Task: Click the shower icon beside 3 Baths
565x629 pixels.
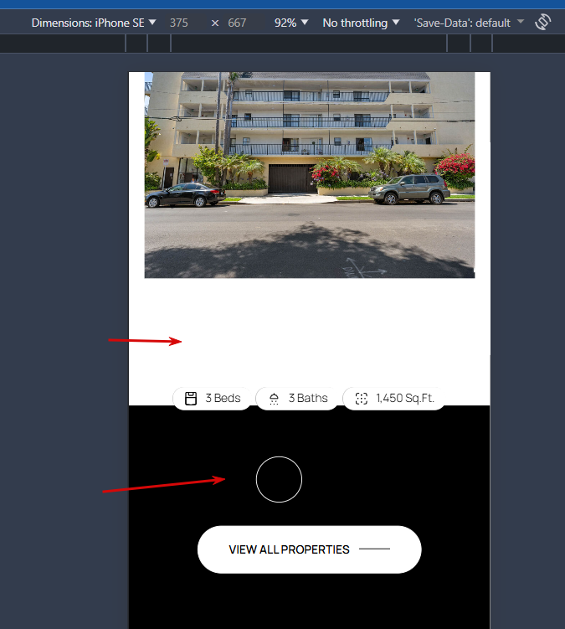Action: tap(274, 399)
